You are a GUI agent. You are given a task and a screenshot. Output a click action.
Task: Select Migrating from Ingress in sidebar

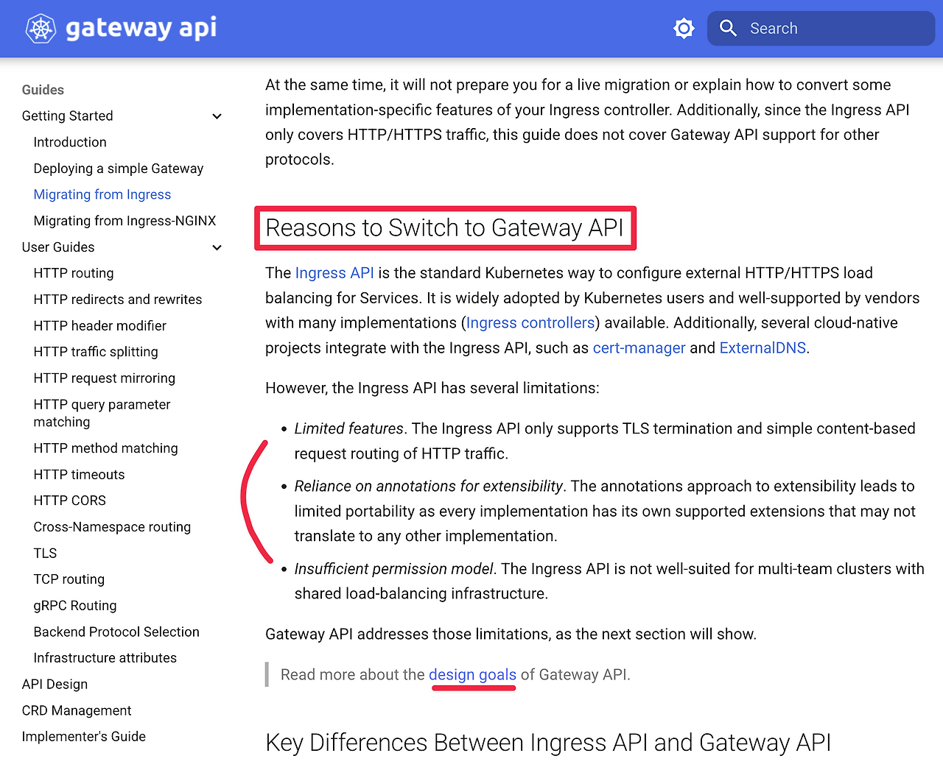pos(102,194)
